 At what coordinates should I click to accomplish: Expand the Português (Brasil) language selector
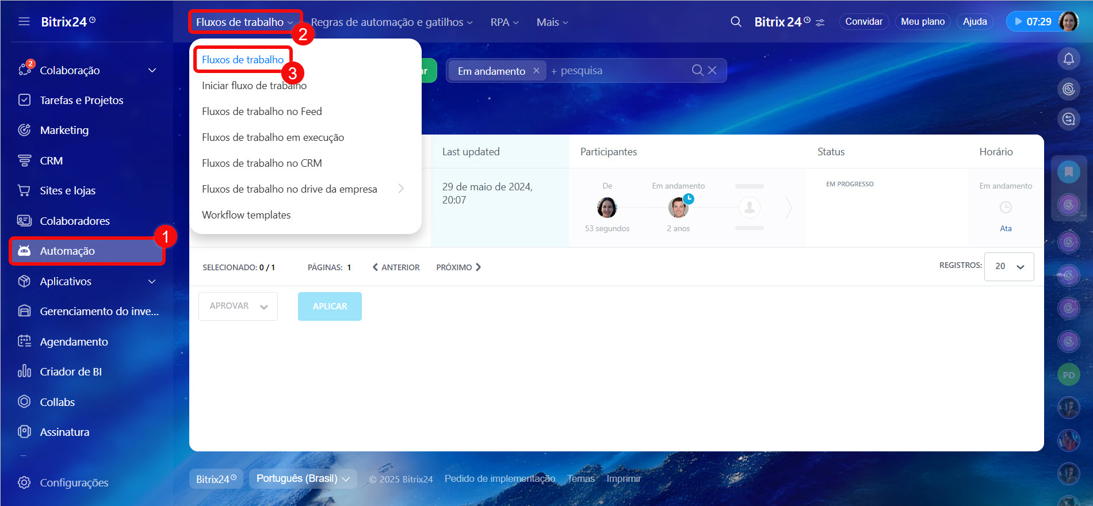[x=303, y=478]
